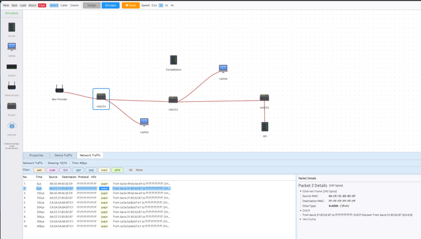421x239 pixels.
Task: Toggle the ARP protocol filter
Action: coord(39,170)
